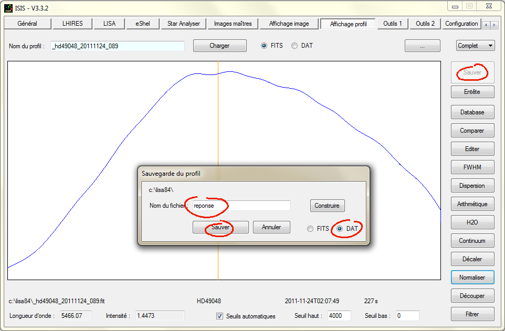The width and height of the screenshot is (505, 331).
Task: Choose the DAT radio button beside Charger
Action: (x=294, y=46)
